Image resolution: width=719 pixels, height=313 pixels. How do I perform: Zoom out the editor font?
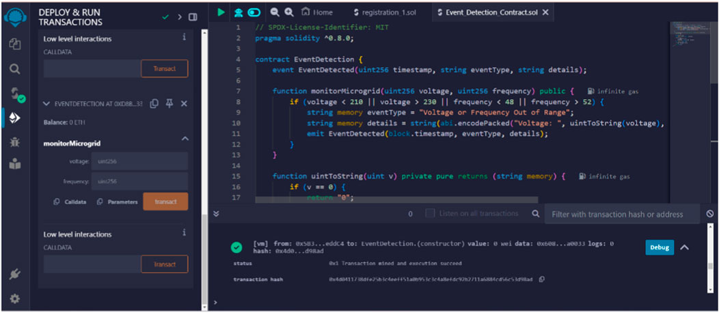(x=274, y=12)
